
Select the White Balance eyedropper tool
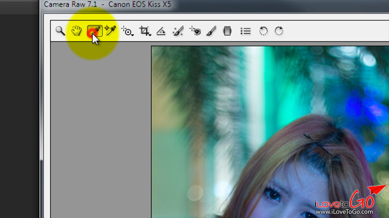click(x=95, y=31)
